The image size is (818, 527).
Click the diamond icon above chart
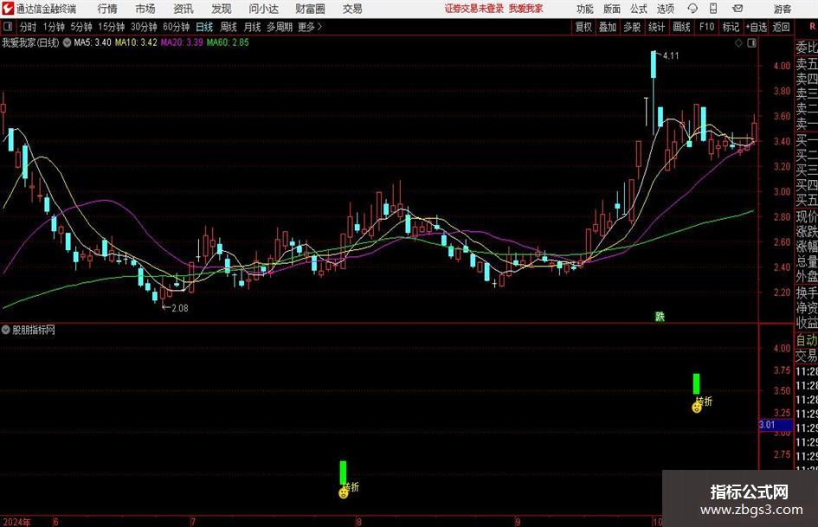(738, 43)
